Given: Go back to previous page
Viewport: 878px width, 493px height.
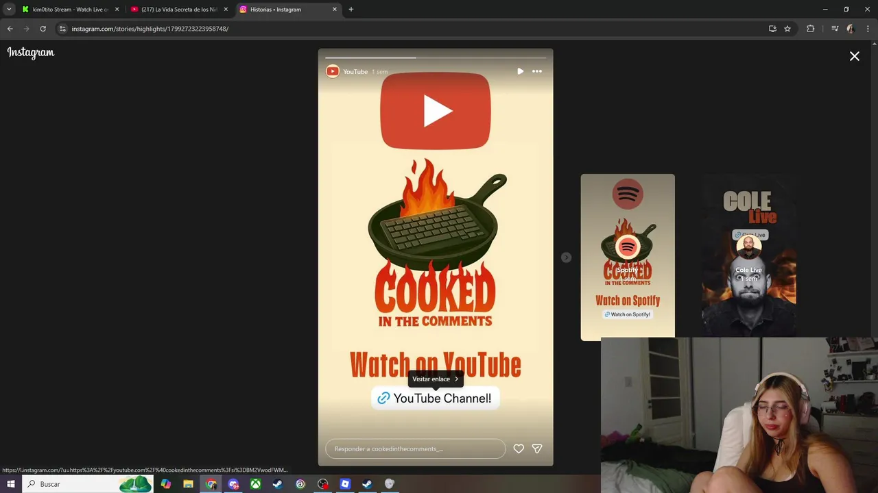Looking at the screenshot, I should tap(10, 29).
